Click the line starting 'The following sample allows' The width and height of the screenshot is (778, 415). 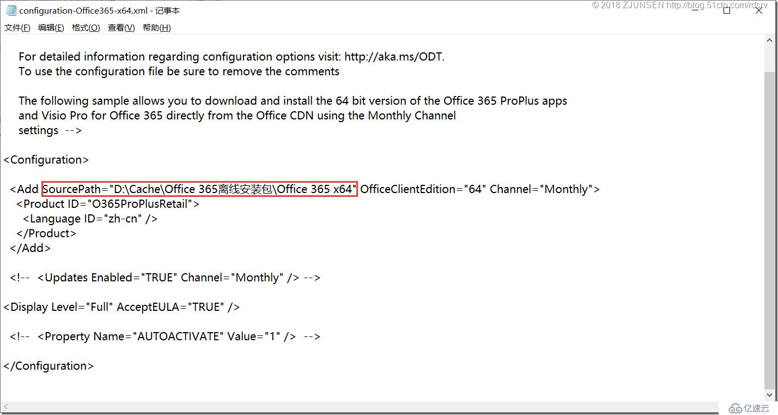293,101
